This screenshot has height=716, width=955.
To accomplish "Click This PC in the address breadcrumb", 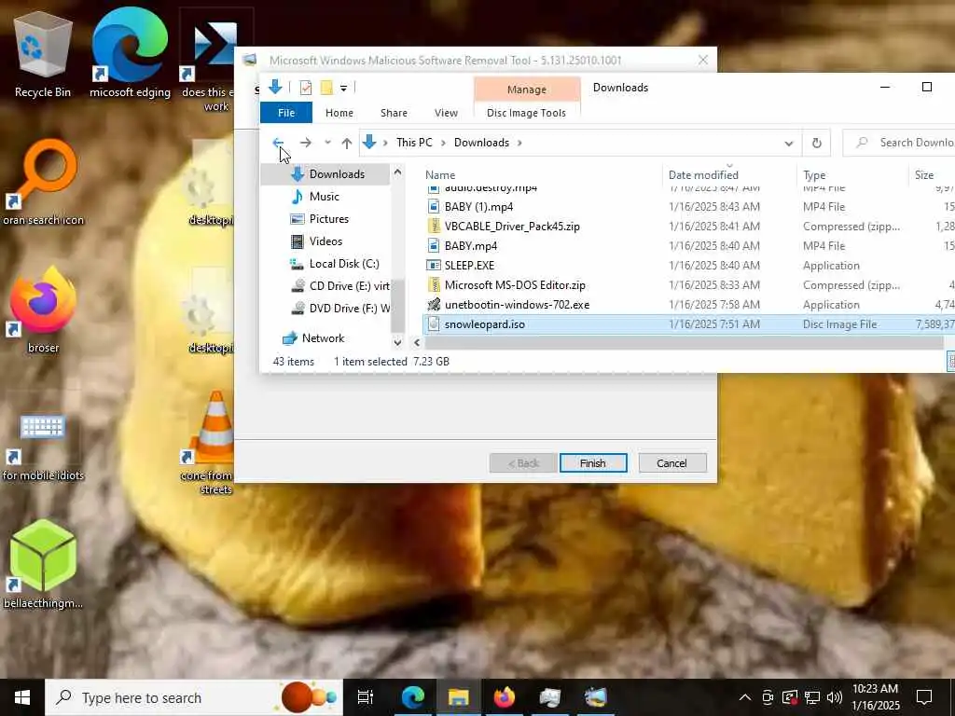I will (414, 143).
